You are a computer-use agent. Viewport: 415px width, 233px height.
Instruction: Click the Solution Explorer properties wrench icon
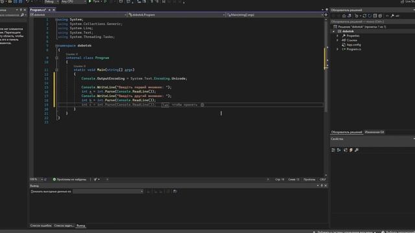pos(392,16)
